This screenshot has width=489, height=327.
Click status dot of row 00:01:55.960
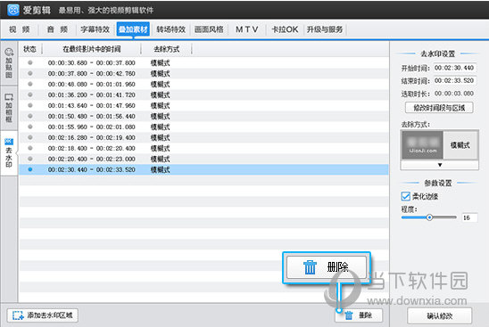coord(30,127)
